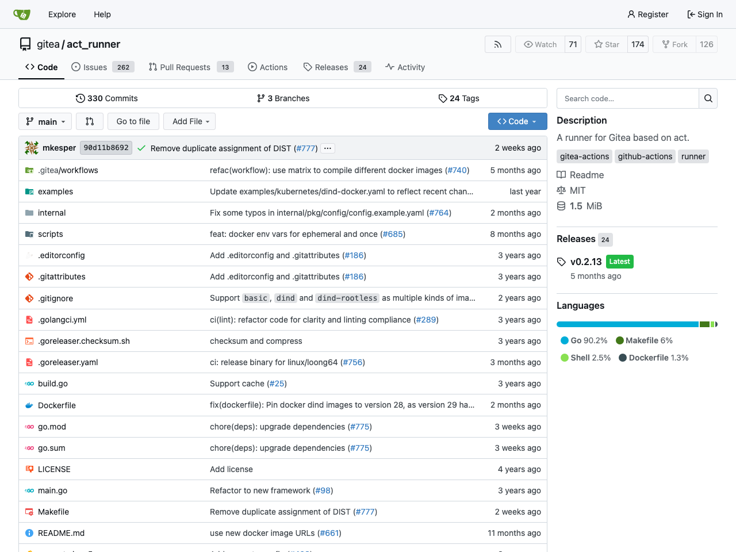Open the commit ellipsis options

click(327, 148)
